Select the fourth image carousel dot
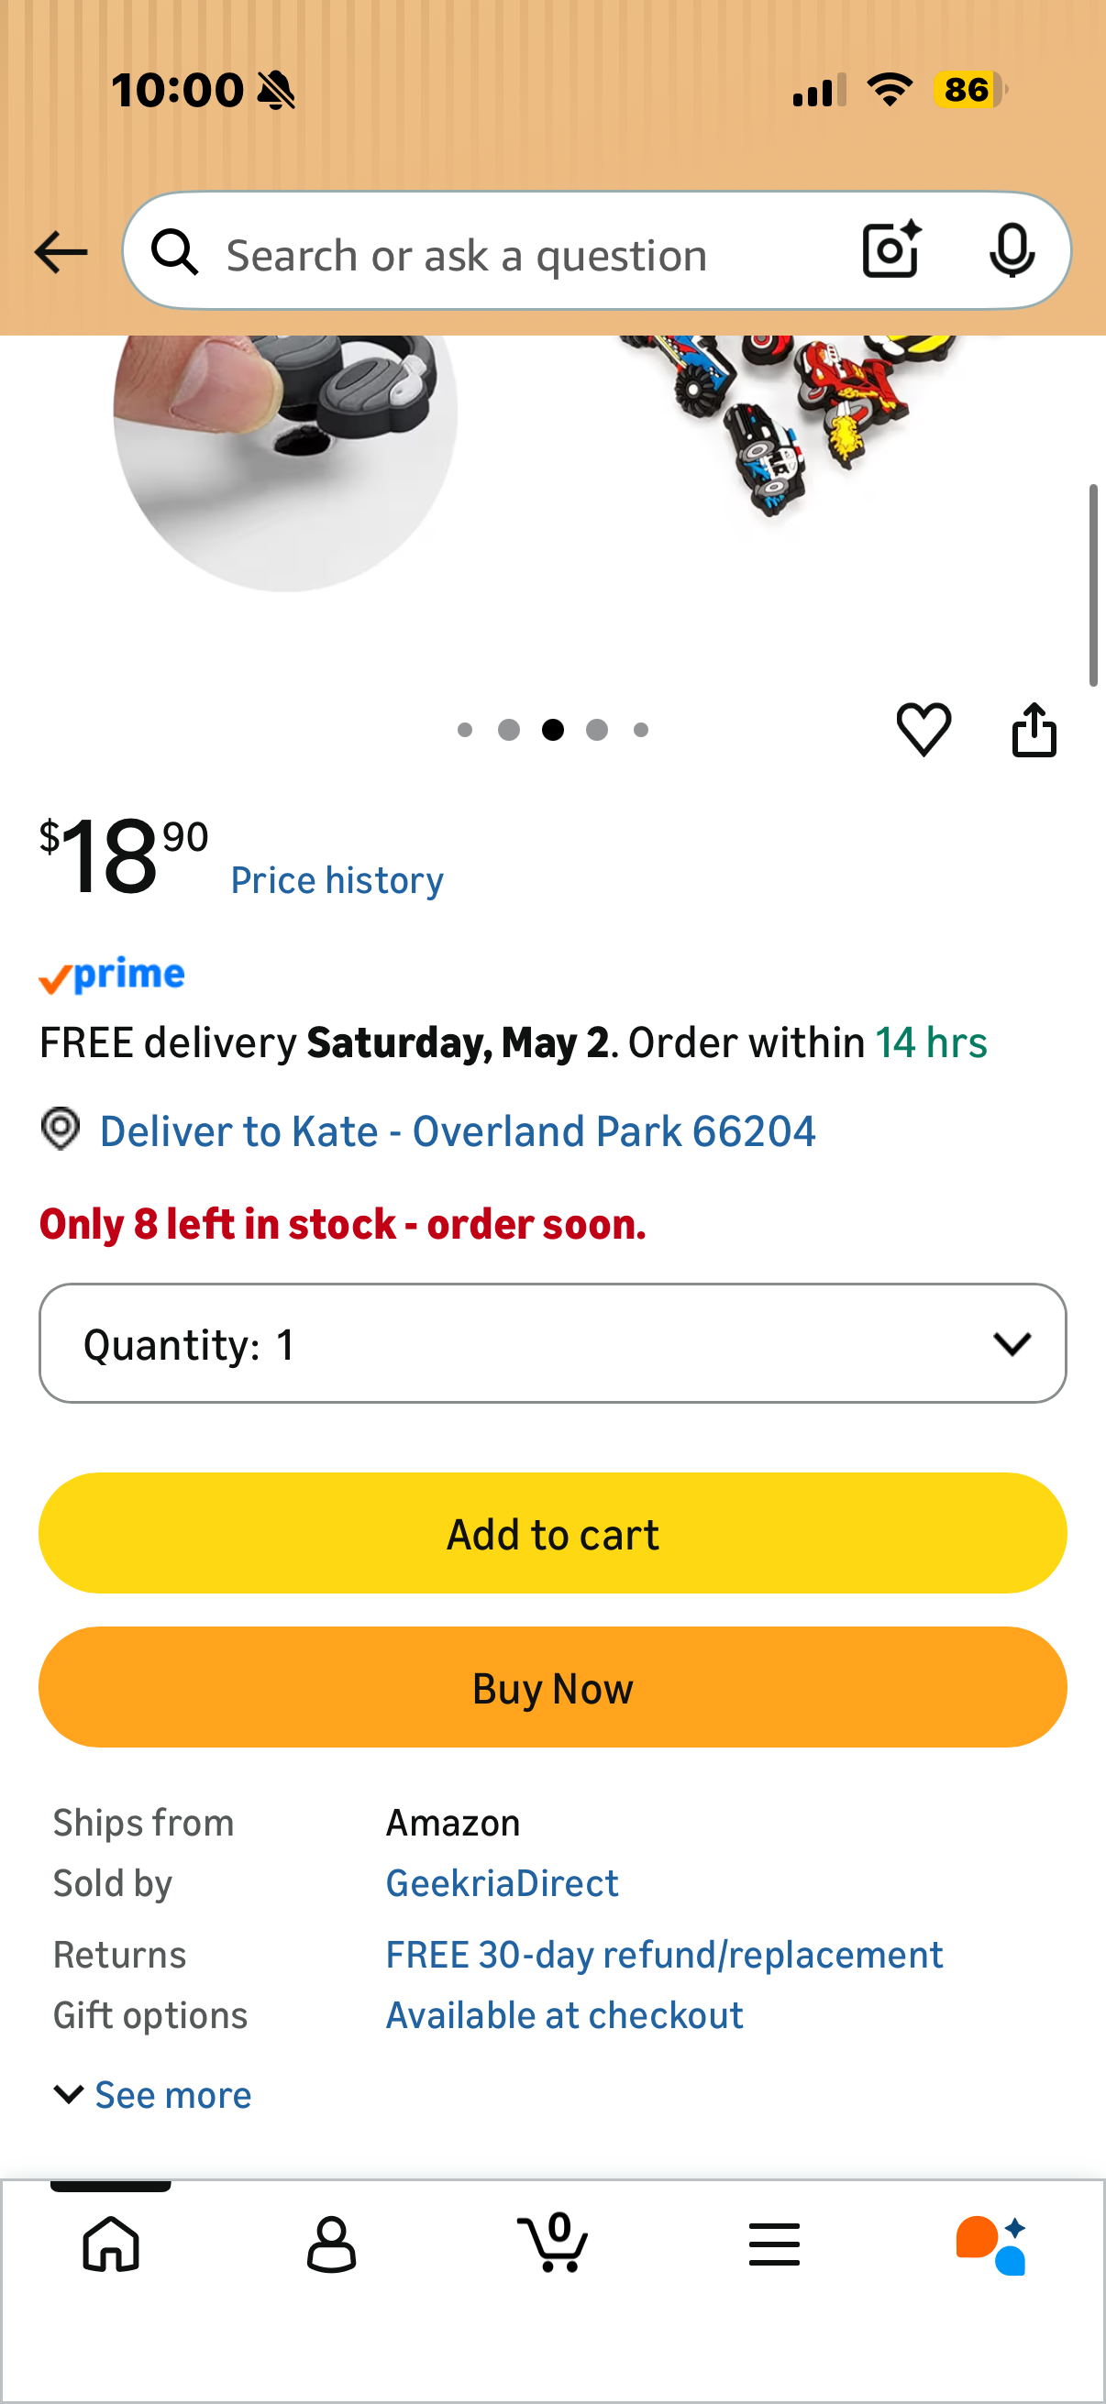Image resolution: width=1106 pixels, height=2404 pixels. tap(597, 730)
